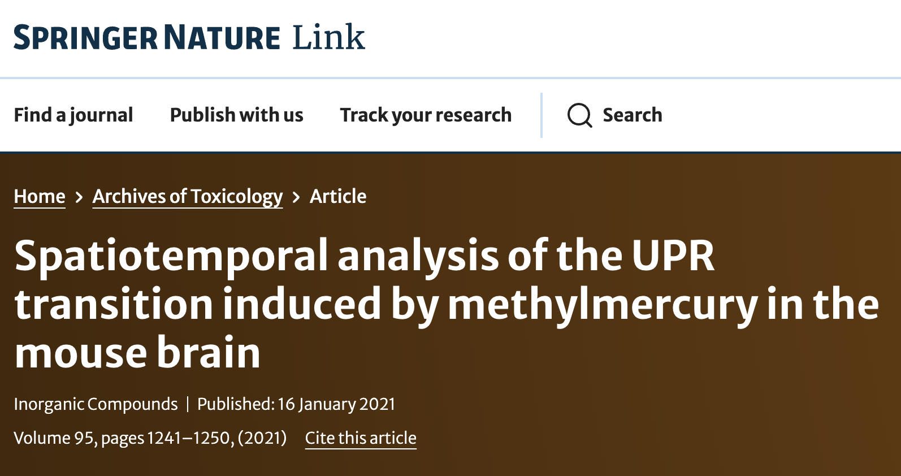Click the Volume 95 pages 1241–1250 text
The width and height of the screenshot is (901, 476).
point(150,438)
